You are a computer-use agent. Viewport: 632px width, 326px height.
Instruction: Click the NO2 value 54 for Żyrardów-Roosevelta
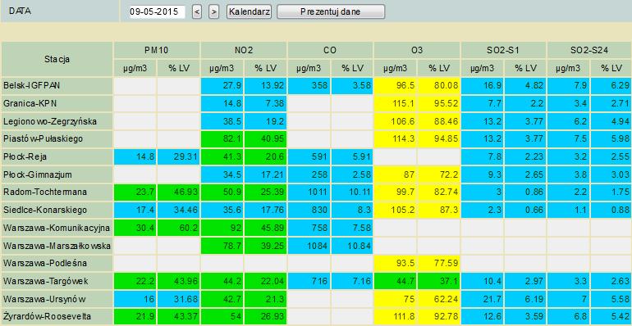pyautogui.click(x=222, y=316)
